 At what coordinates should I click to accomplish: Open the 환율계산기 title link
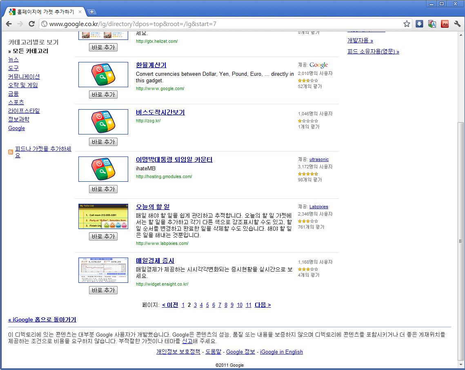pyautogui.click(x=151, y=65)
